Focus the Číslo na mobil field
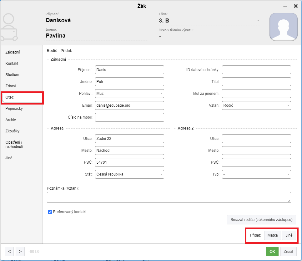Image resolution: width=302 pixels, height=261 pixels. pos(129,117)
